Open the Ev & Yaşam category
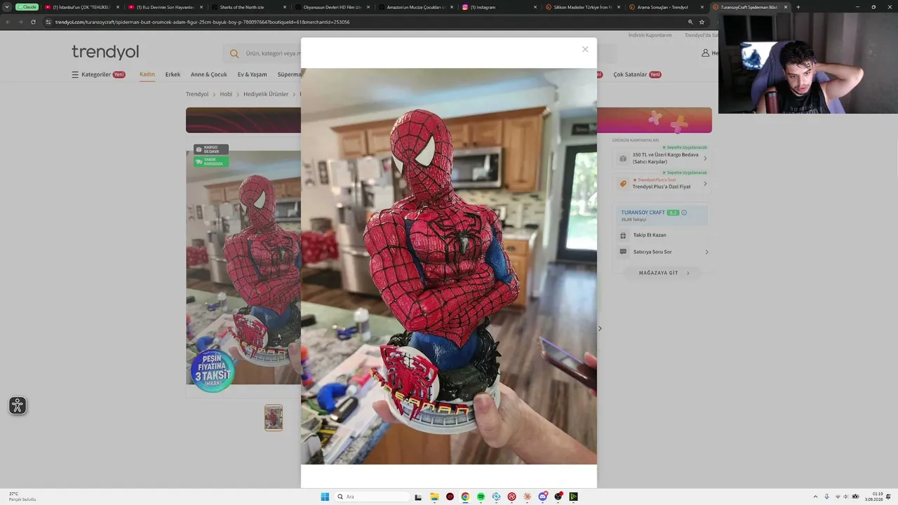898x505 pixels. pos(252,74)
